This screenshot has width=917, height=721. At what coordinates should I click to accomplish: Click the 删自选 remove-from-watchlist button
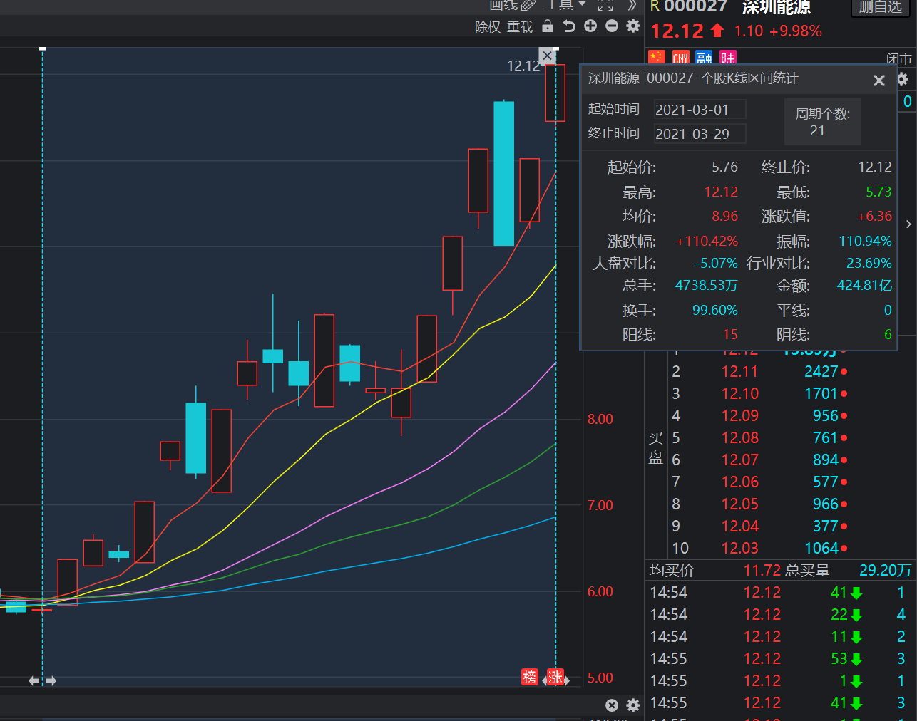tap(881, 7)
